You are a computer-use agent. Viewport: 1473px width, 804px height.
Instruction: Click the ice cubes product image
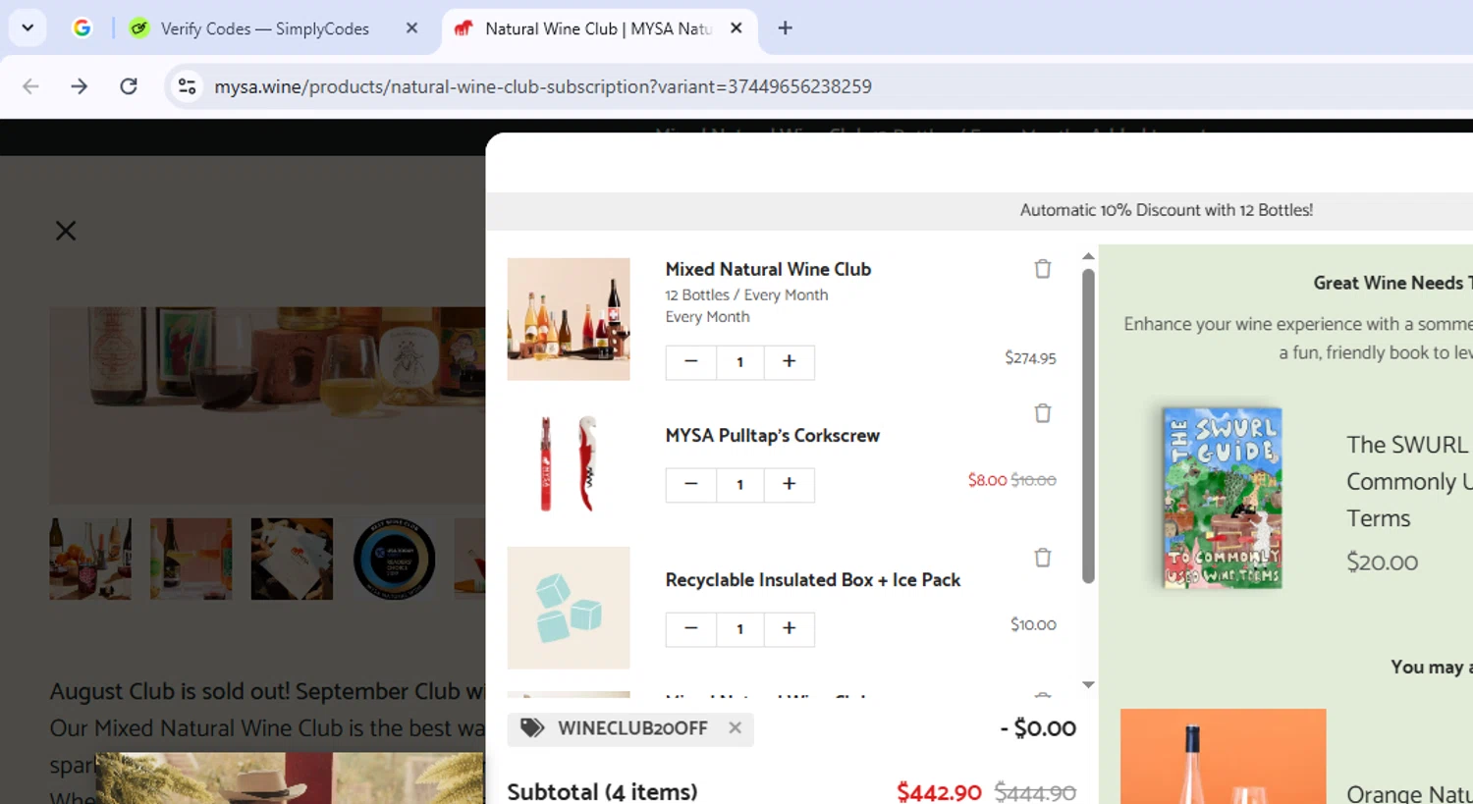(x=569, y=608)
